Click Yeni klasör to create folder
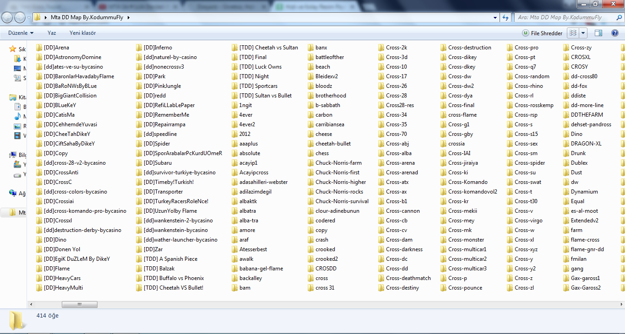625x334 pixels. 82,33
